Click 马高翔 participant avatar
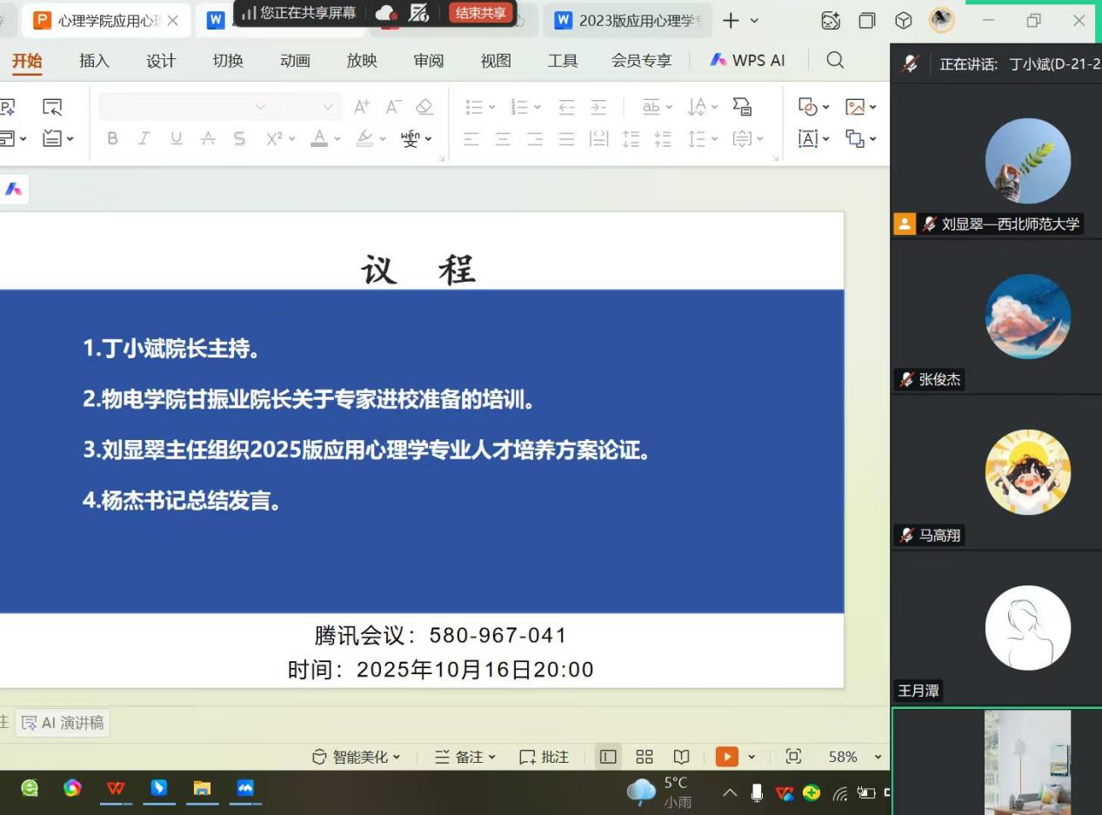The height and width of the screenshot is (815, 1102). 1027,472
